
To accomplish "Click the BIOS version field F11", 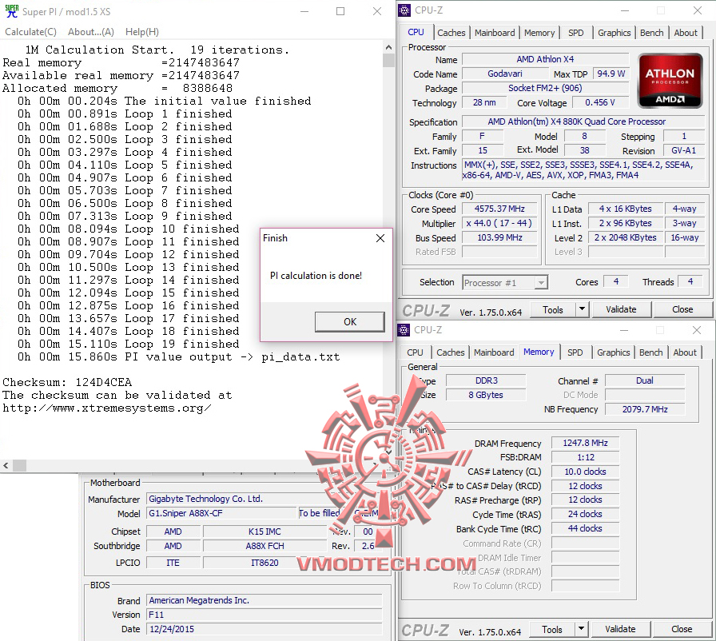I will click(264, 615).
